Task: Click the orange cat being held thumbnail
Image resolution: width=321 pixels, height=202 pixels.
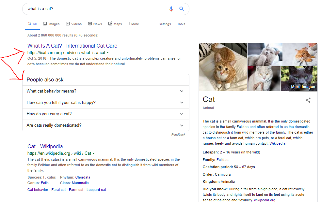Action: [x=300, y=54]
